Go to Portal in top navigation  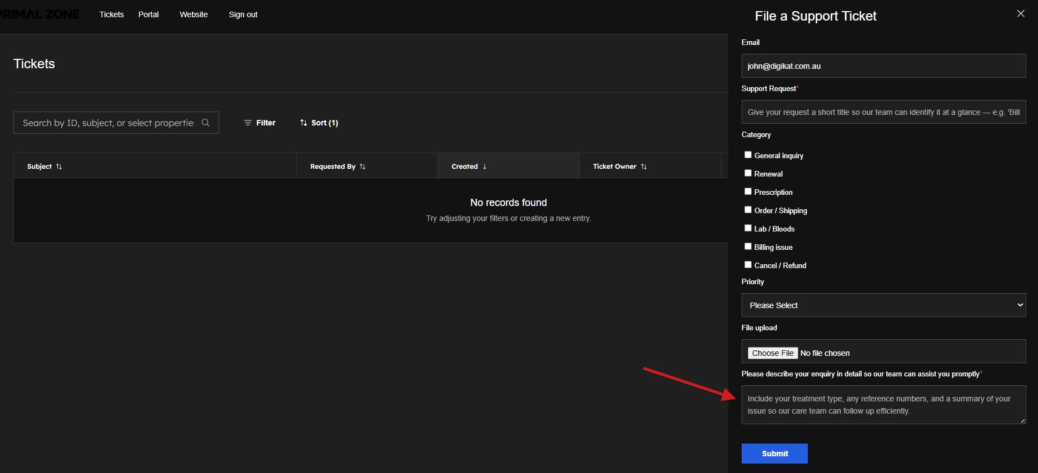click(x=148, y=14)
